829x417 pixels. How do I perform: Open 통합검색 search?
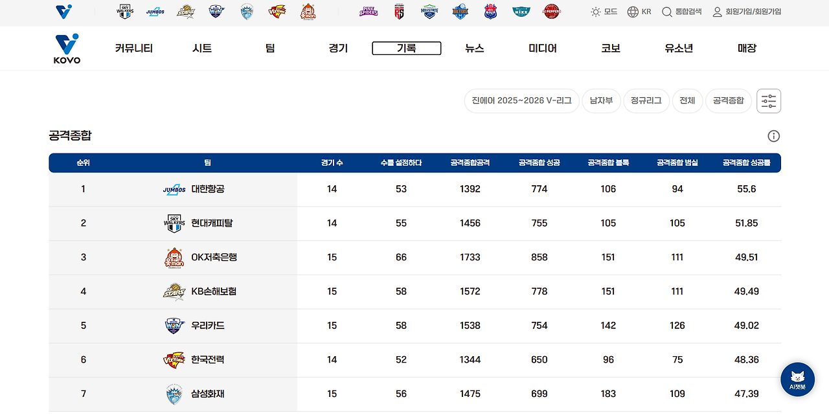point(682,12)
